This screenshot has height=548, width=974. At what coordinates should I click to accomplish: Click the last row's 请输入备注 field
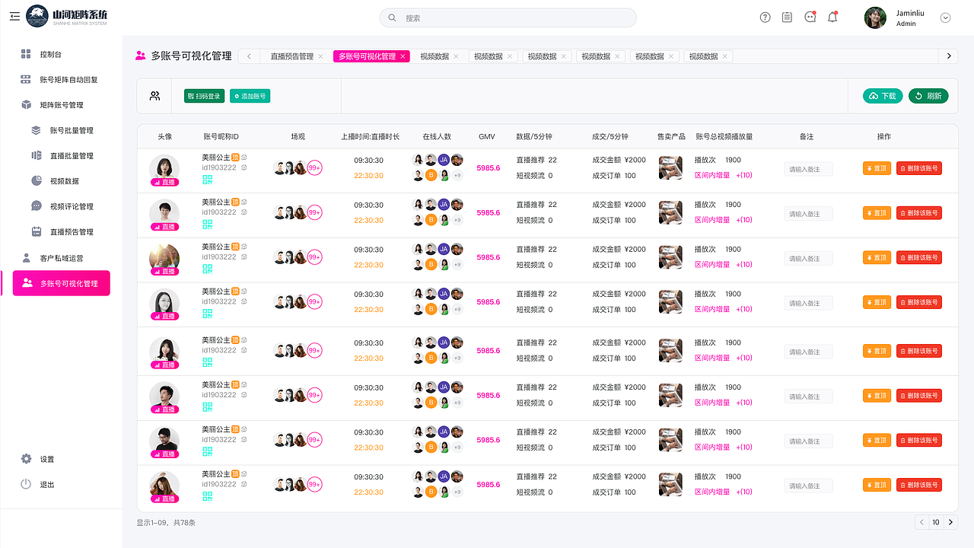808,486
